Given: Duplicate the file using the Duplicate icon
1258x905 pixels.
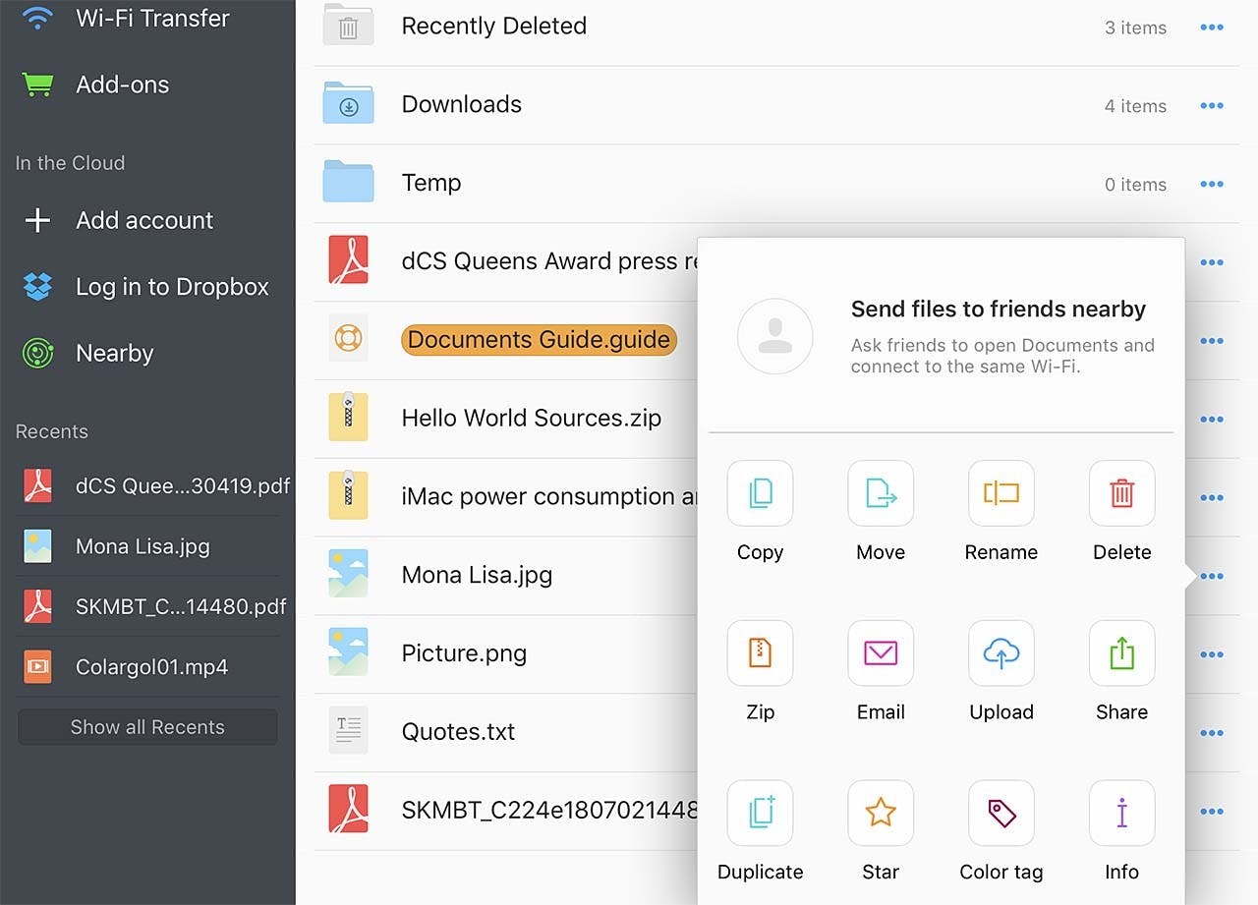Looking at the screenshot, I should click(760, 813).
